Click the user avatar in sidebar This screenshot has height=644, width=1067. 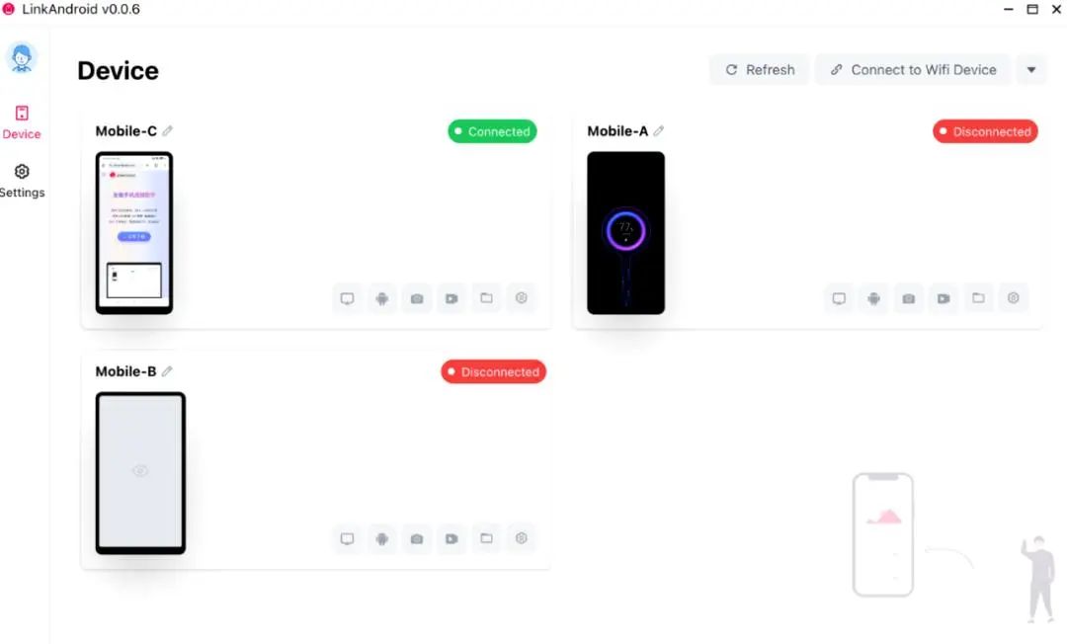(22, 57)
